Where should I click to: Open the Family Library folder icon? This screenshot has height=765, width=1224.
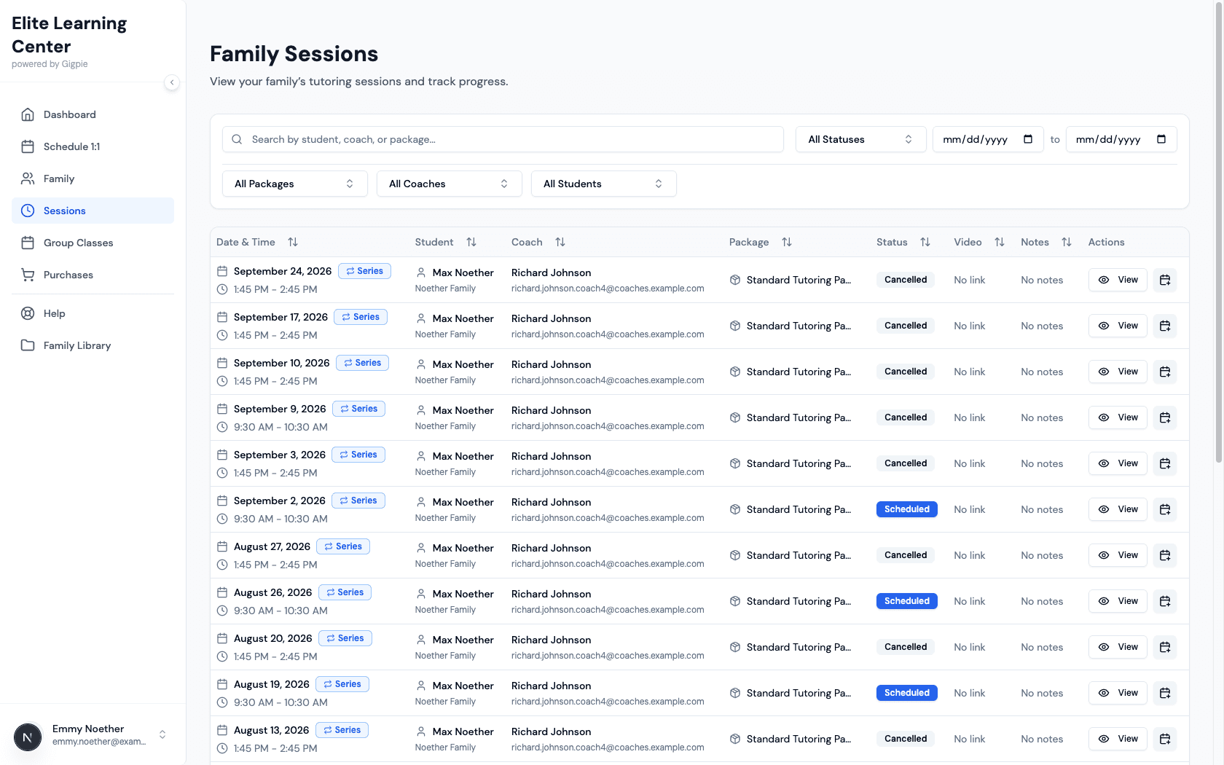(27, 345)
